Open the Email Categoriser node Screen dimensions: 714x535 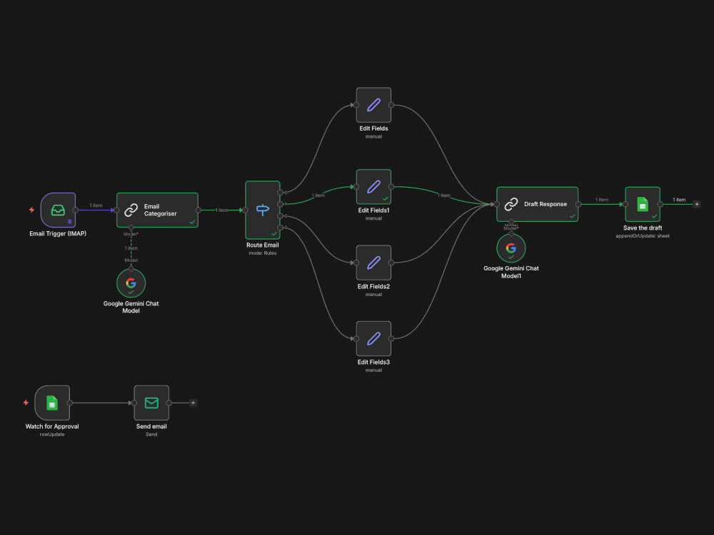pyautogui.click(x=157, y=210)
